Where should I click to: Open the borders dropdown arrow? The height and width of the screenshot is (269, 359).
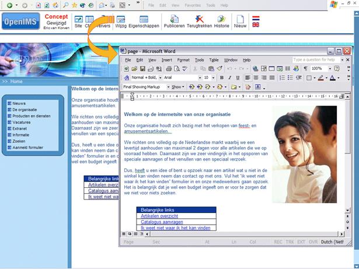coord(315,78)
